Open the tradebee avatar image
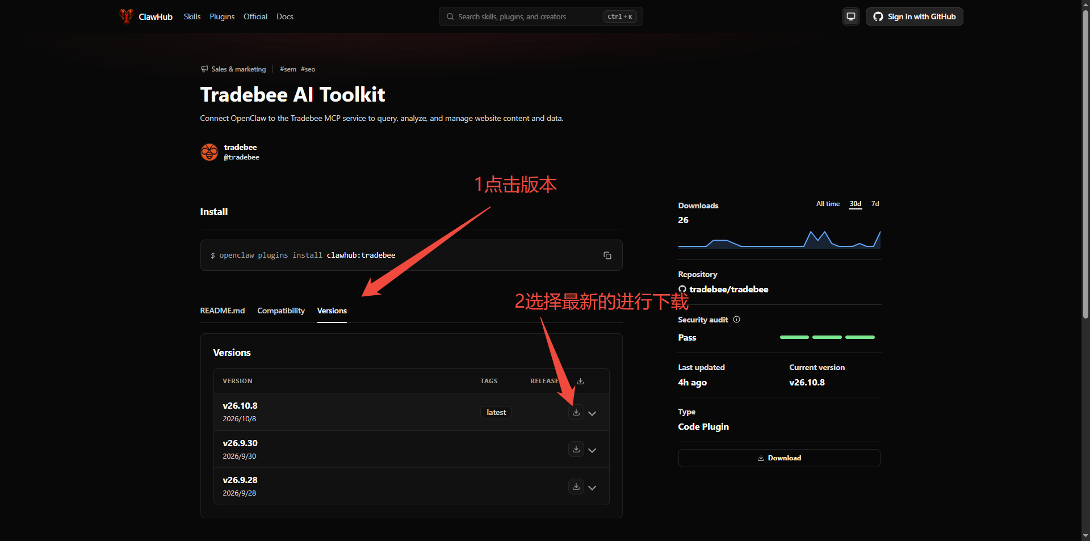This screenshot has width=1090, height=541. coord(209,152)
